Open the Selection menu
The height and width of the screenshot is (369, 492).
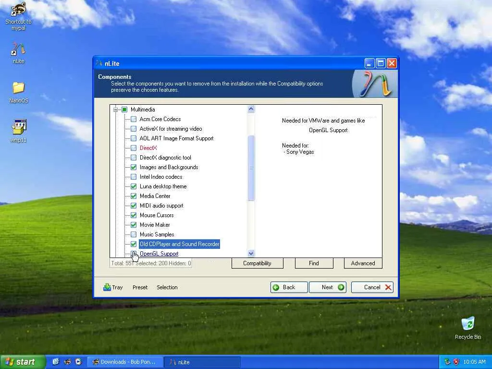pos(167,287)
